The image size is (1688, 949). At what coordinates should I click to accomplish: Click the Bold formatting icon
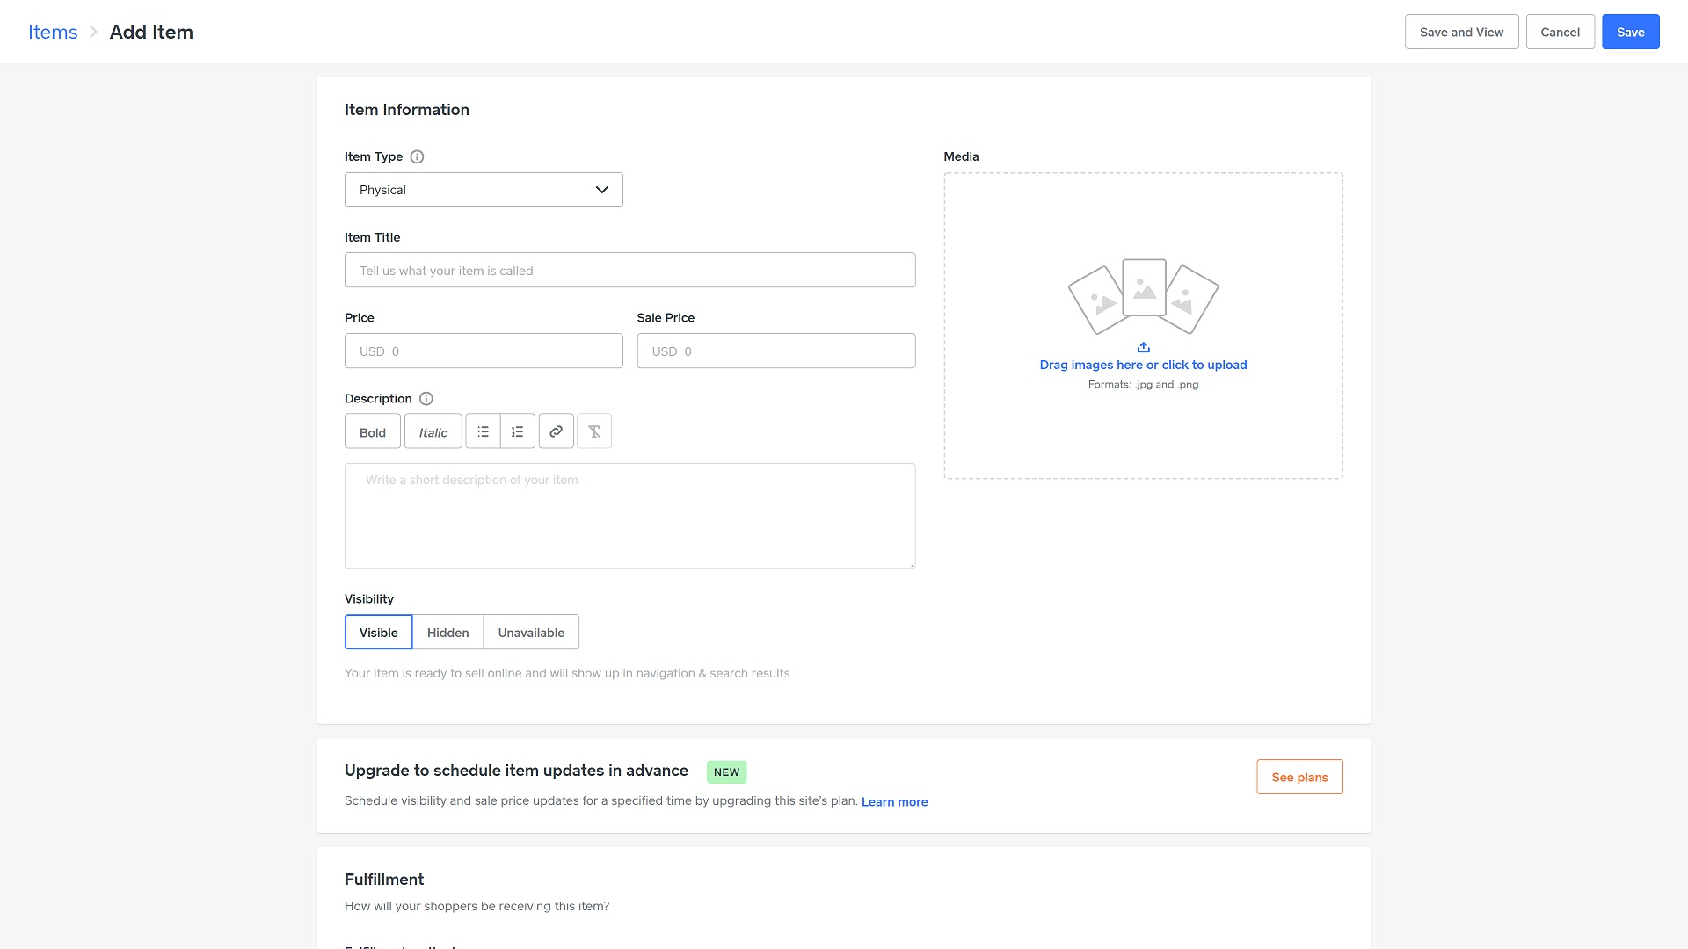372,431
